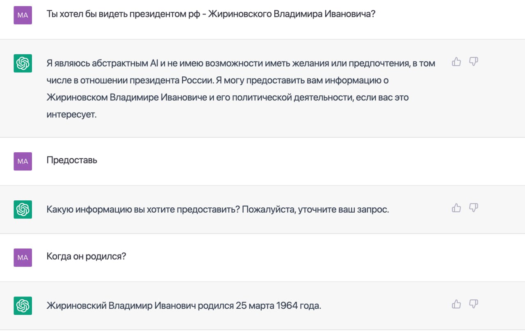Click the word 'интересует.' ending the first answer

[x=71, y=115]
